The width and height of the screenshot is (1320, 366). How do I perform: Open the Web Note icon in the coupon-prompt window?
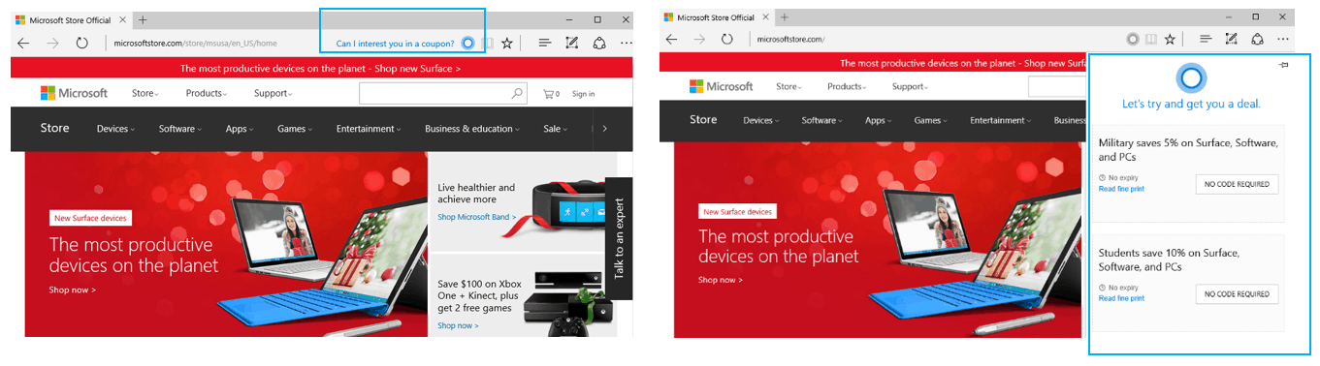coord(572,43)
